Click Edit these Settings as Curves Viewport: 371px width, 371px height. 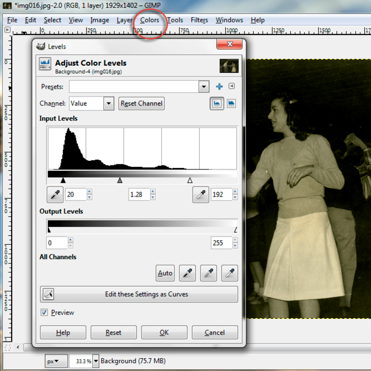[139, 294]
